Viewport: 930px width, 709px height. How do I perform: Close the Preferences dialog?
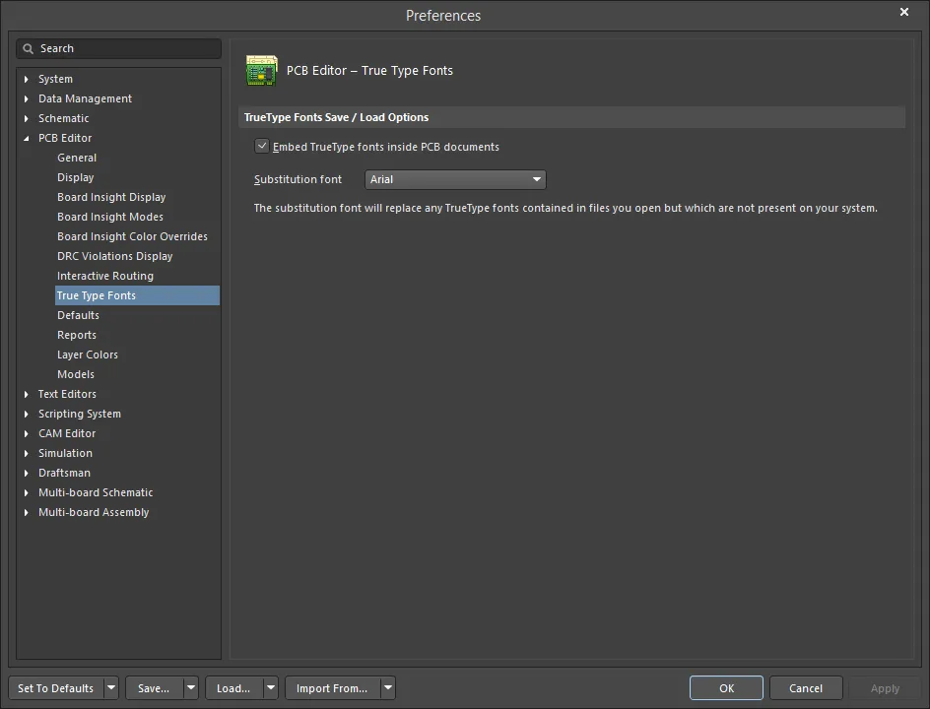tap(904, 12)
